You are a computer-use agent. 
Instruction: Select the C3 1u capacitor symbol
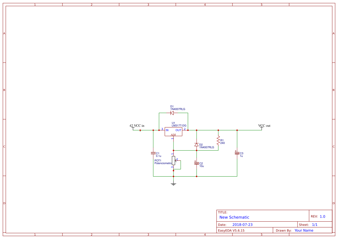[x=237, y=153]
